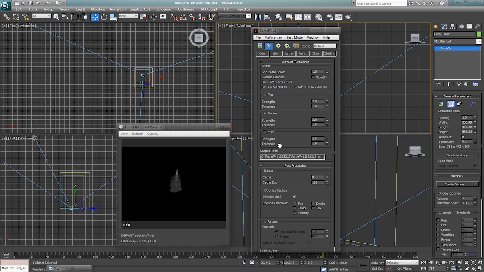Open the Material Editor icon
484x272 pixels.
pyautogui.click(x=319, y=17)
